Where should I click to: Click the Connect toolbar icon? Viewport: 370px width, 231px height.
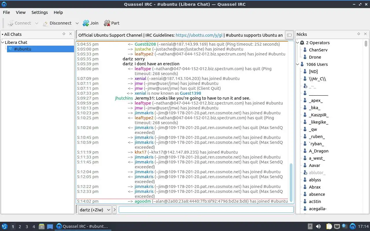(x=11, y=23)
